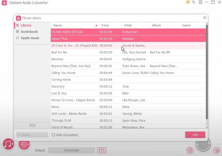The image size is (222, 156).
Task: Select the Calling You Home track name
Action: (63, 73)
